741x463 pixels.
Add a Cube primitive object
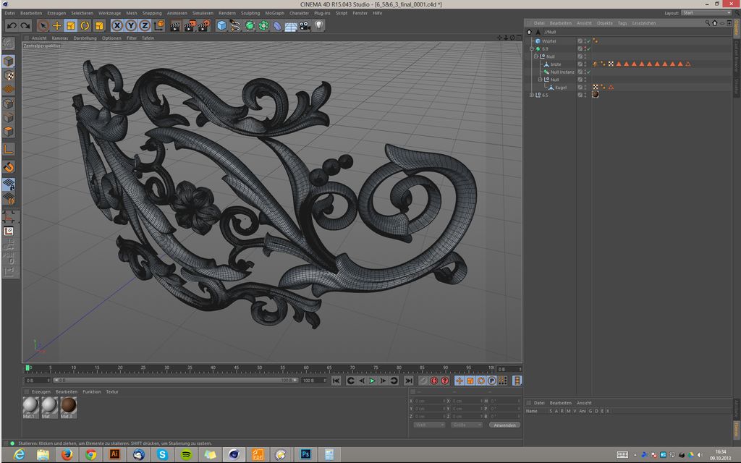pos(221,25)
